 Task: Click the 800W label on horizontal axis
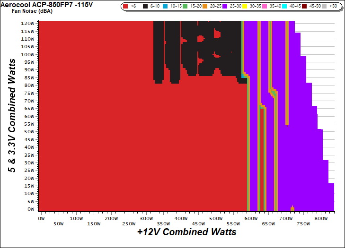pos(321,219)
